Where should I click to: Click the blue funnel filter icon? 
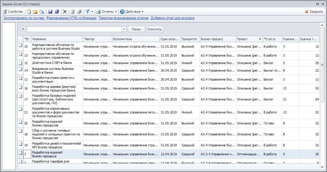click(x=87, y=12)
